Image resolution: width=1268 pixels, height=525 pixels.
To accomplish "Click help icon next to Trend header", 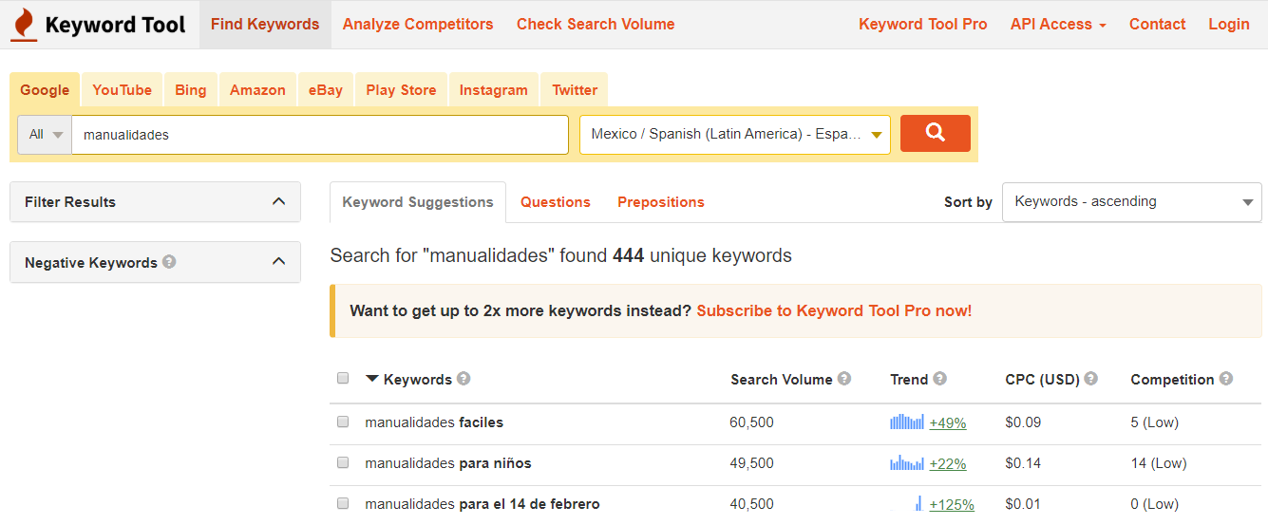I will 939,379.
